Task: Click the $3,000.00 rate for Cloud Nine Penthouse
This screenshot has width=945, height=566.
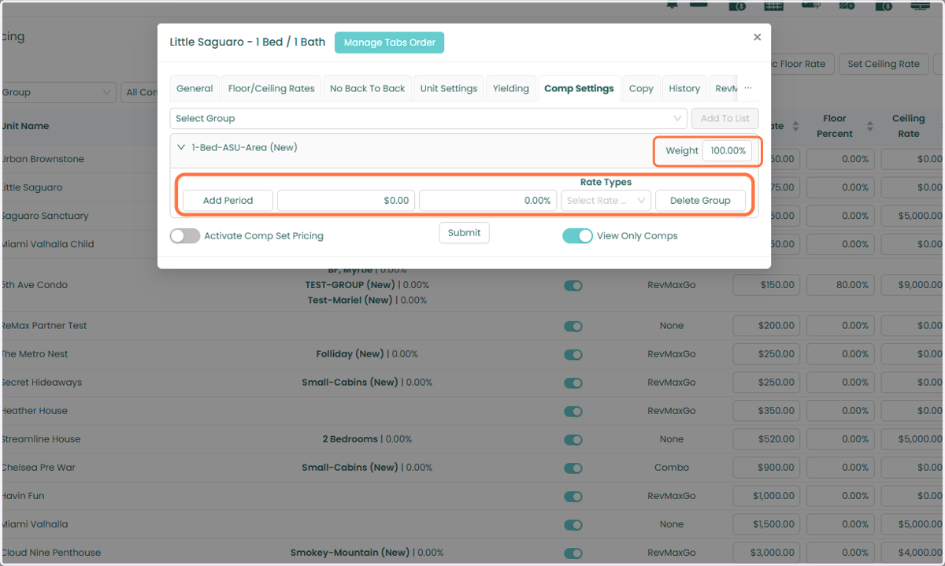Action: (x=766, y=553)
